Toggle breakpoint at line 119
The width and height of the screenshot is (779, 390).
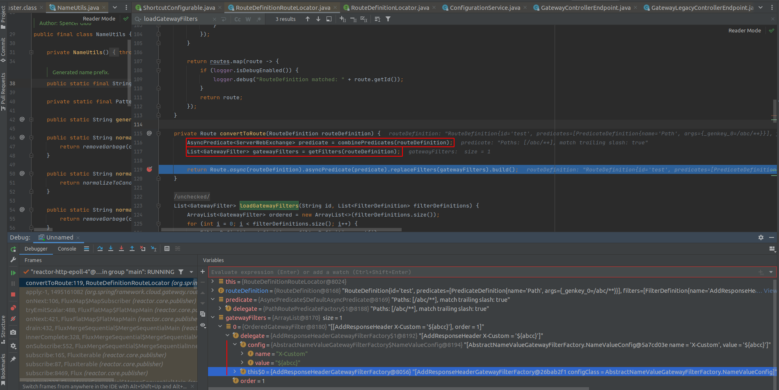click(x=150, y=169)
